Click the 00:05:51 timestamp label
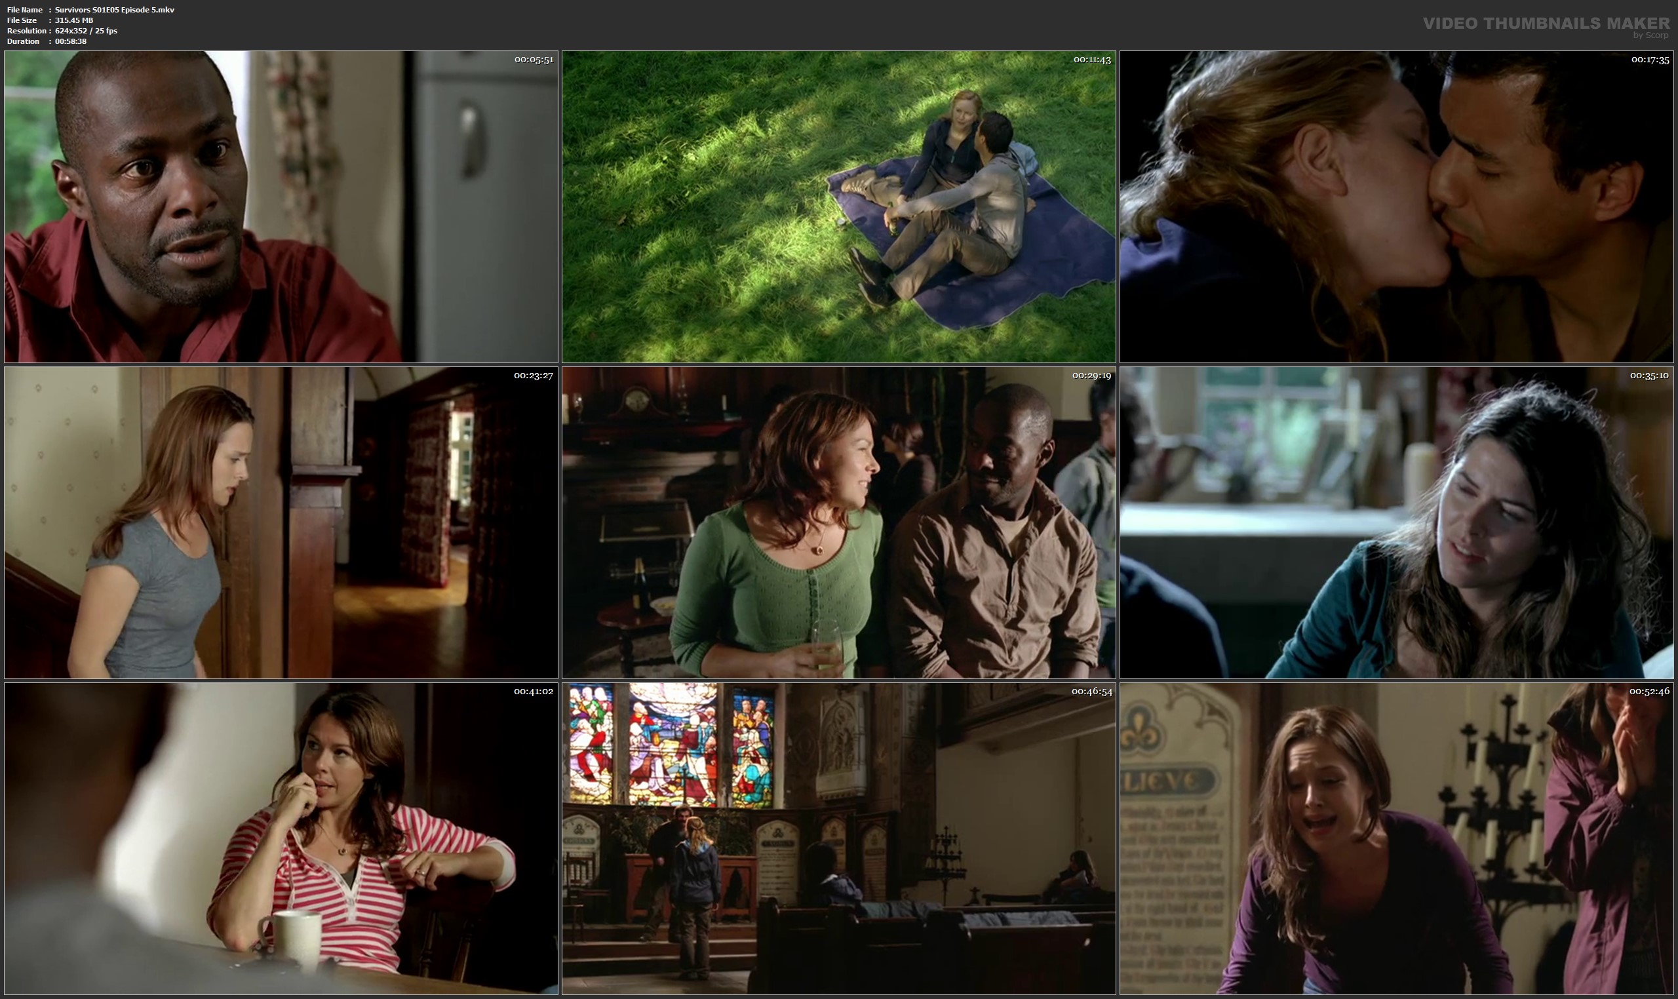Image resolution: width=1678 pixels, height=999 pixels. 534,60
